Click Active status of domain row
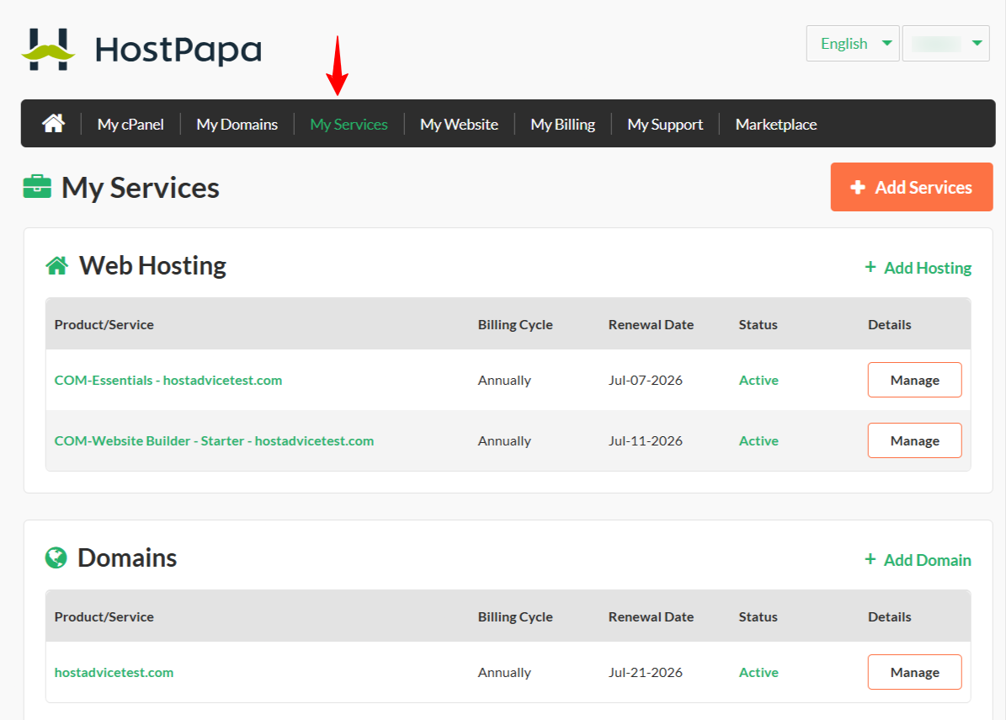 point(758,673)
